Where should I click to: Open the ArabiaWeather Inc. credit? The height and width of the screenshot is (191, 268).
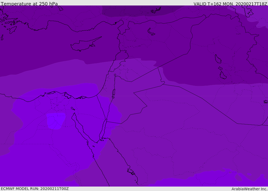pos(249,189)
